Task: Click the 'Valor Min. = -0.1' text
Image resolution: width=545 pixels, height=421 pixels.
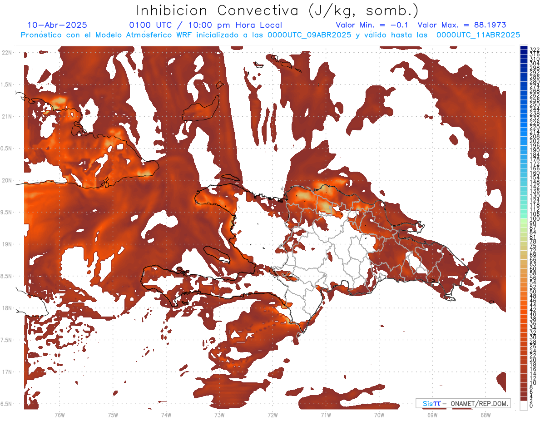Action: (372, 25)
